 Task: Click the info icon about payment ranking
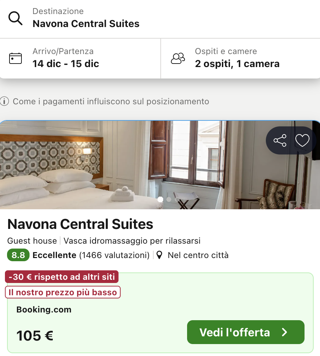point(4,101)
